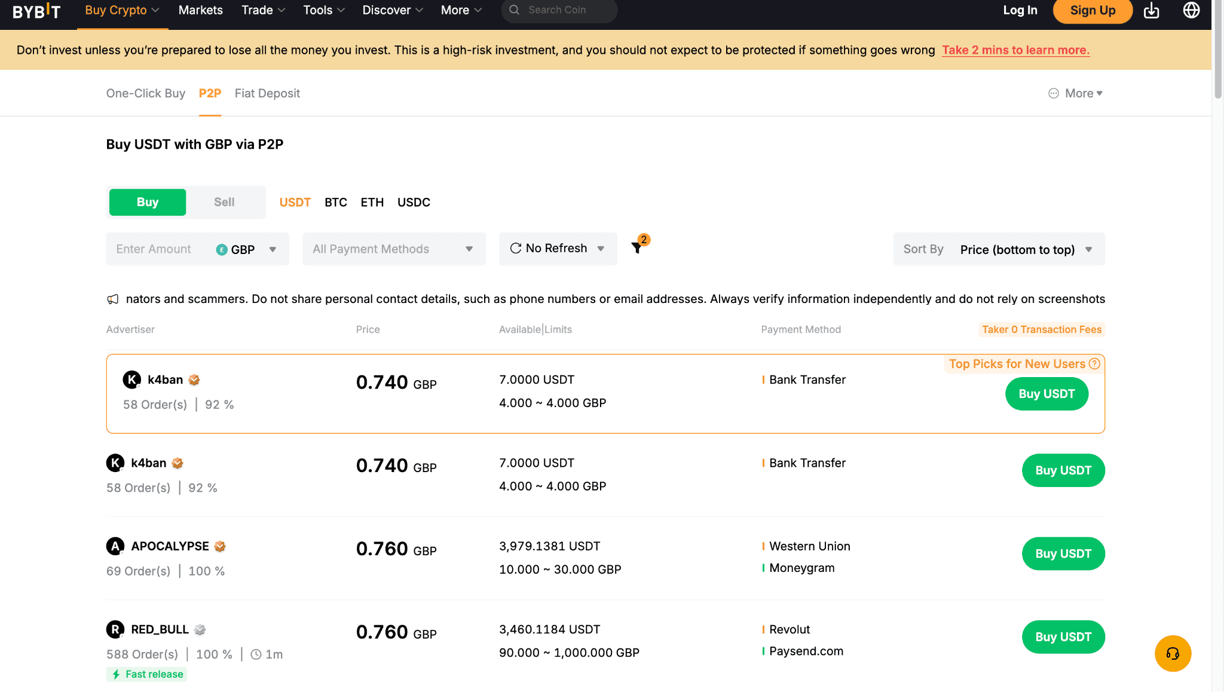
Task: Open the Sort By price dropdown
Action: pyautogui.click(x=999, y=249)
